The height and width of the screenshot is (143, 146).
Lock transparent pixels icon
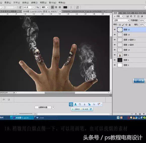pos(120,25)
